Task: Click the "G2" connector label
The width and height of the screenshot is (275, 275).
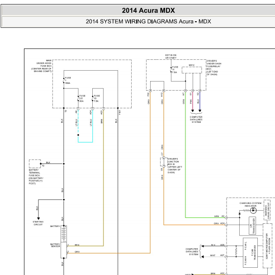Action: (198, 94)
